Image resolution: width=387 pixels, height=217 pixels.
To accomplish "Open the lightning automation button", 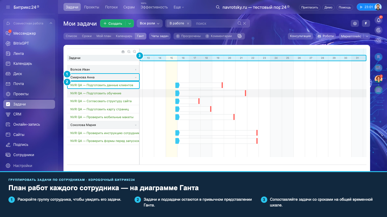I will pos(366,24).
